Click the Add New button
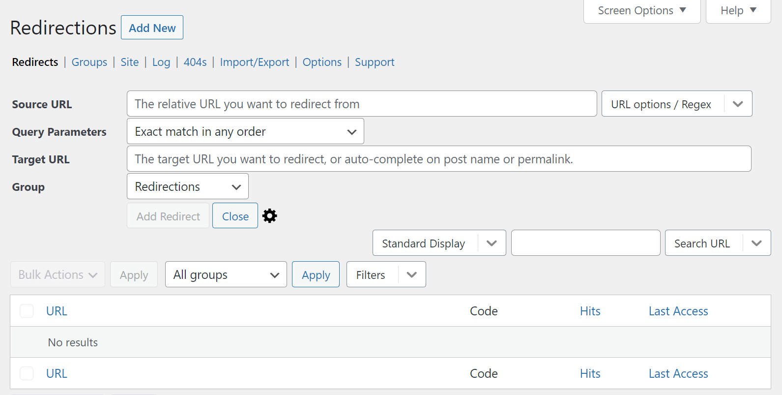The image size is (782, 395). click(x=152, y=28)
